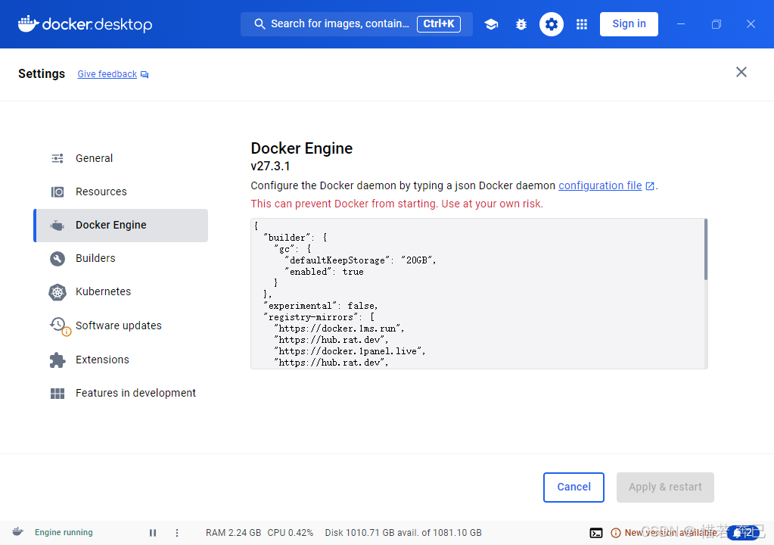
Task: Click the "experimental": false line
Action: pos(321,306)
